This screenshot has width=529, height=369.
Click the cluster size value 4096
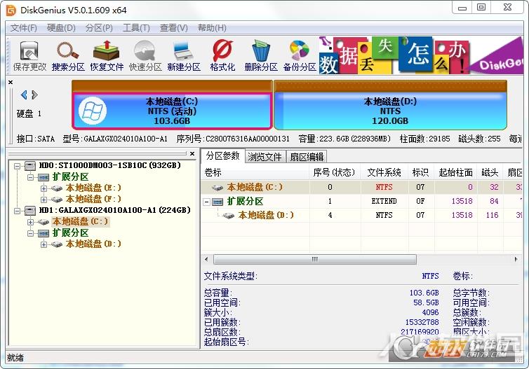click(x=430, y=312)
